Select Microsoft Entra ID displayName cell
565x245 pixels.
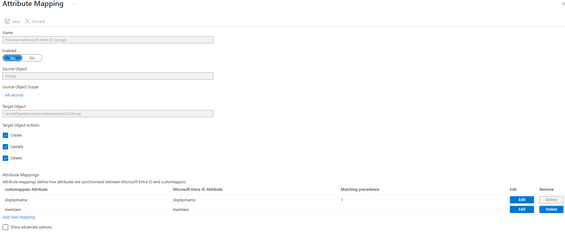coord(184,200)
